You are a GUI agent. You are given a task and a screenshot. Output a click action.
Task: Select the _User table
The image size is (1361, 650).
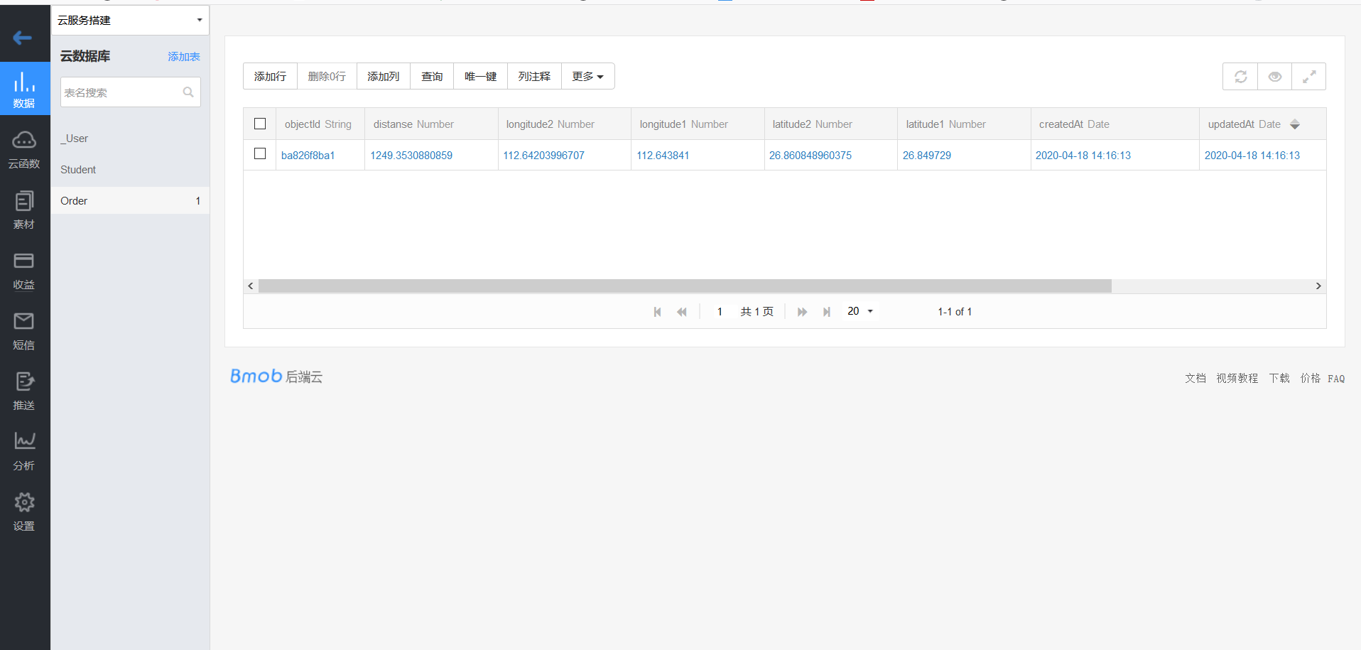tap(74, 138)
